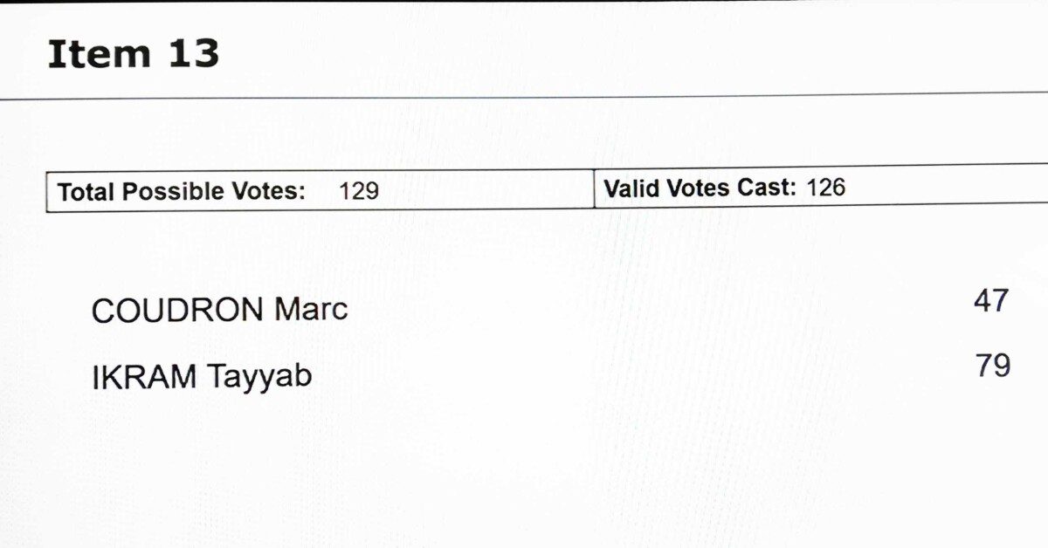Screen dimensions: 1048x548
Task: Select the Valid Votes Cast label
Action: click(700, 188)
